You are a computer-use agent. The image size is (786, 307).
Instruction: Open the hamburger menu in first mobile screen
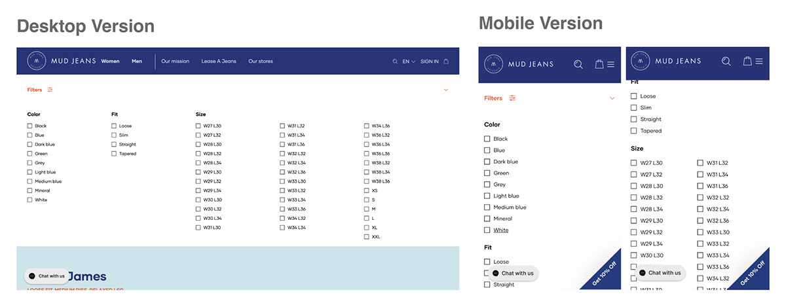[610, 64]
